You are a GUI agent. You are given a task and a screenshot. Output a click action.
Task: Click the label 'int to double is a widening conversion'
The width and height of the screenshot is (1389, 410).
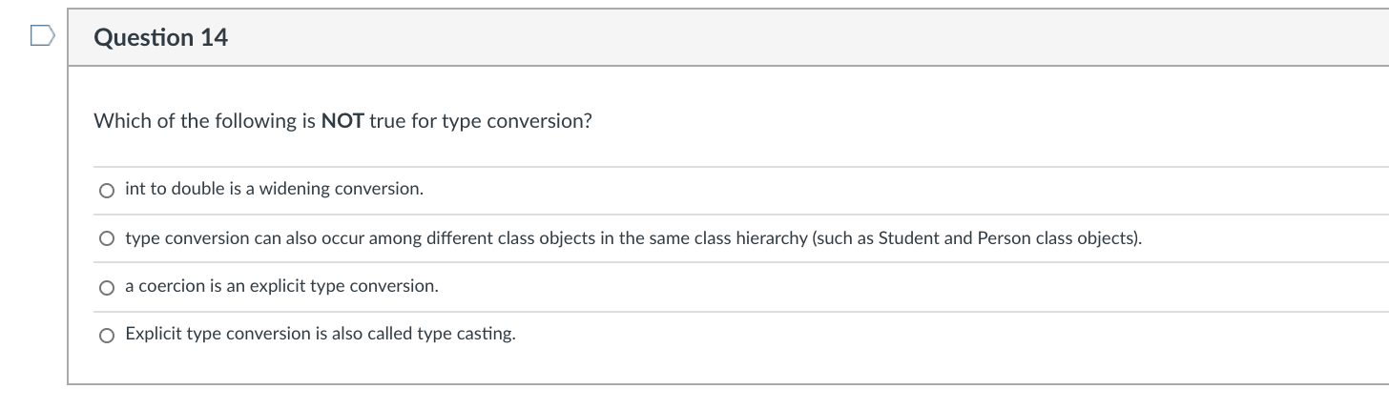[274, 189]
